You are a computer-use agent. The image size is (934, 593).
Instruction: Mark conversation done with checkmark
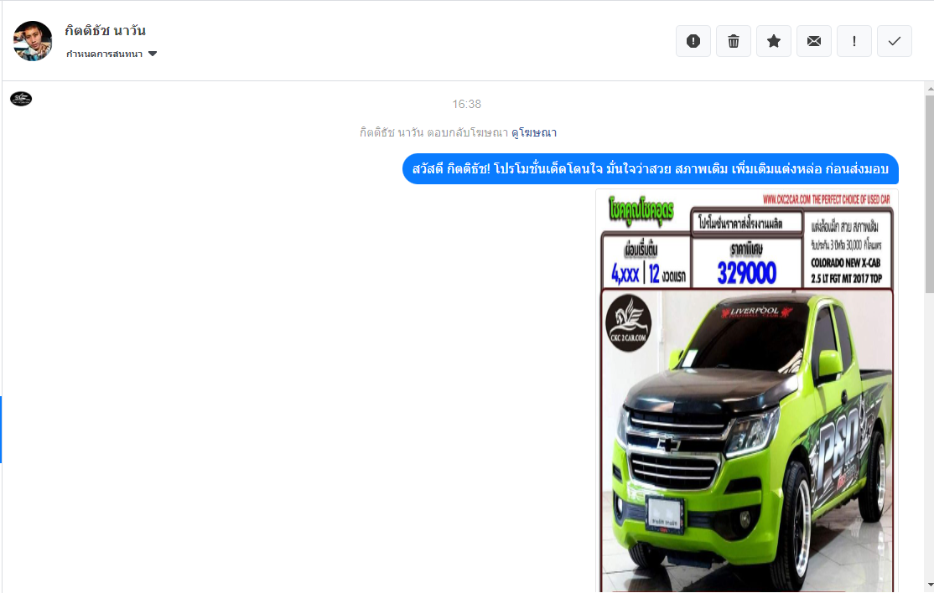click(x=894, y=41)
